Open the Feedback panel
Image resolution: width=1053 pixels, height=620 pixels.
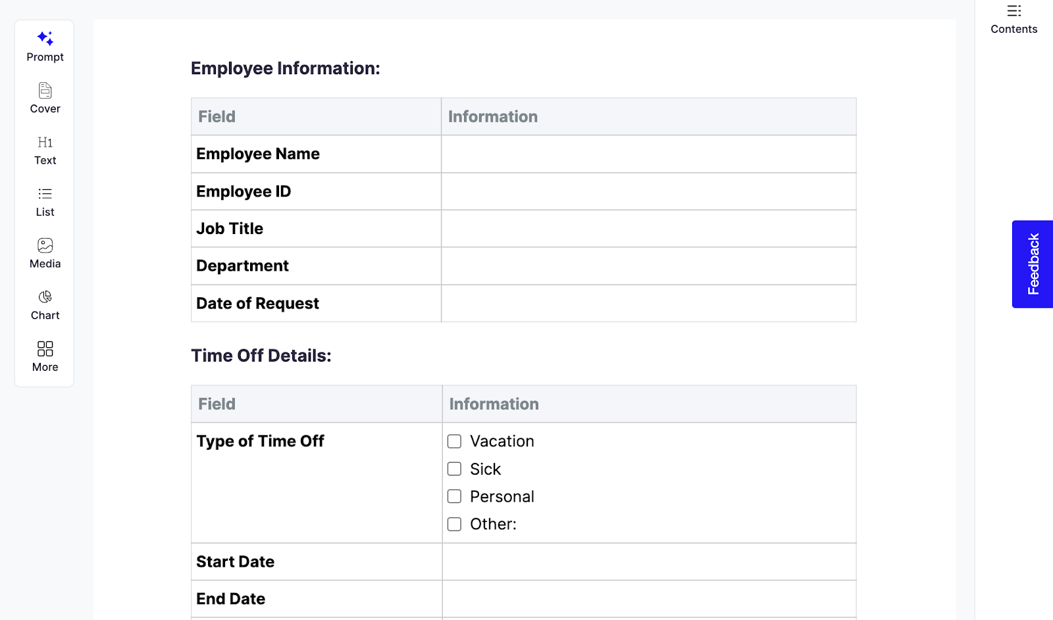(1032, 264)
